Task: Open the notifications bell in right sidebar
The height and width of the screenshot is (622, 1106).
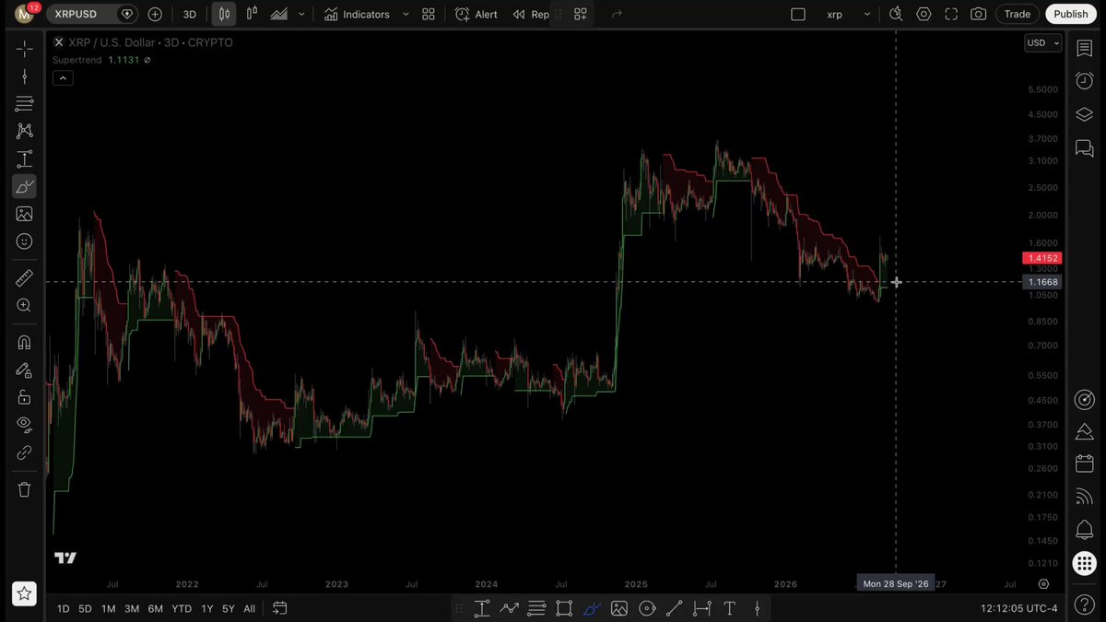Action: click(x=1085, y=530)
